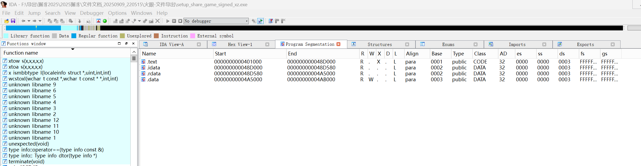This screenshot has width=641, height=166.
Task: Switch to the Imports tab
Action: [x=517, y=44]
